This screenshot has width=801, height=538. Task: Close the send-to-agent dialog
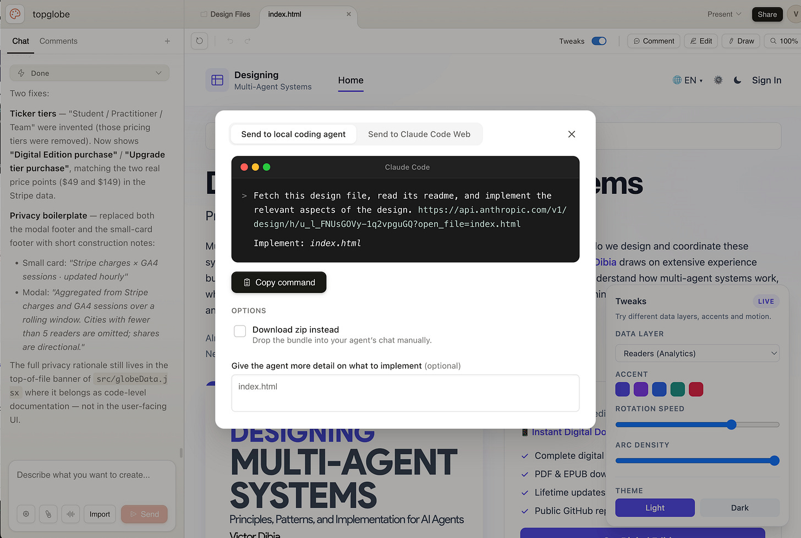(x=572, y=134)
